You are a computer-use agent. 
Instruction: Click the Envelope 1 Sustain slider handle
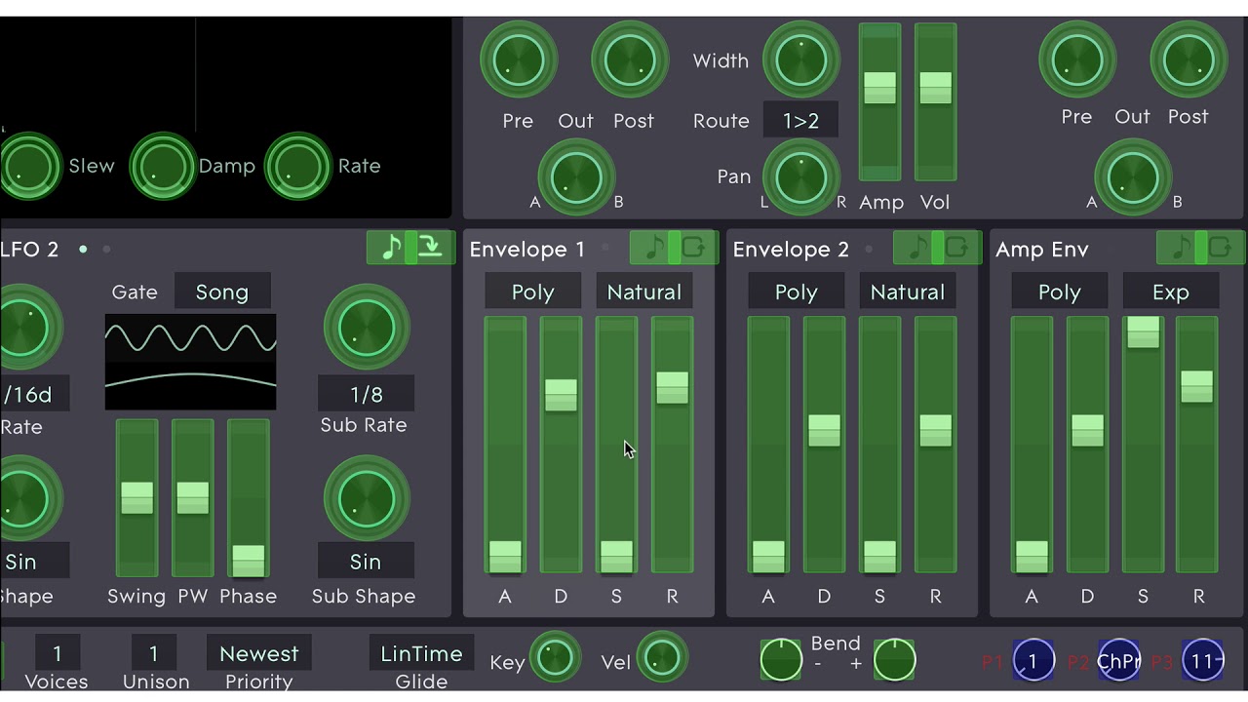click(616, 556)
